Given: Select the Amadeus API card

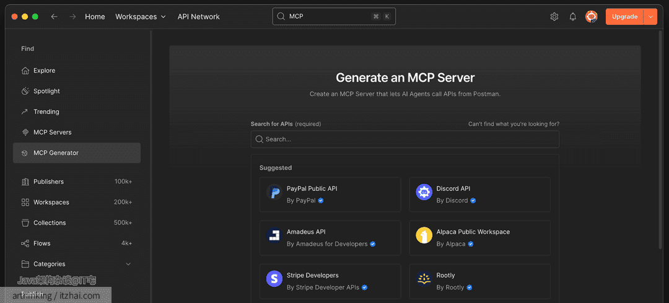Looking at the screenshot, I should [330, 238].
